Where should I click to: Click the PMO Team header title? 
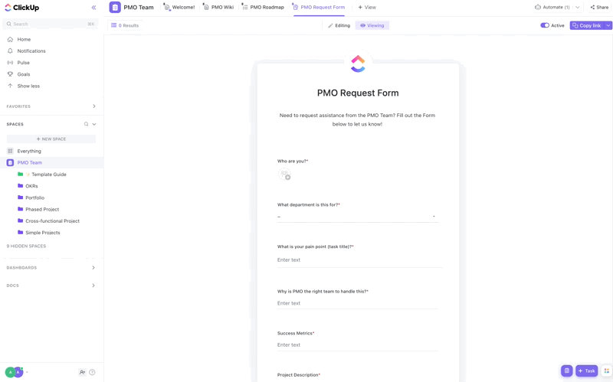click(x=139, y=8)
